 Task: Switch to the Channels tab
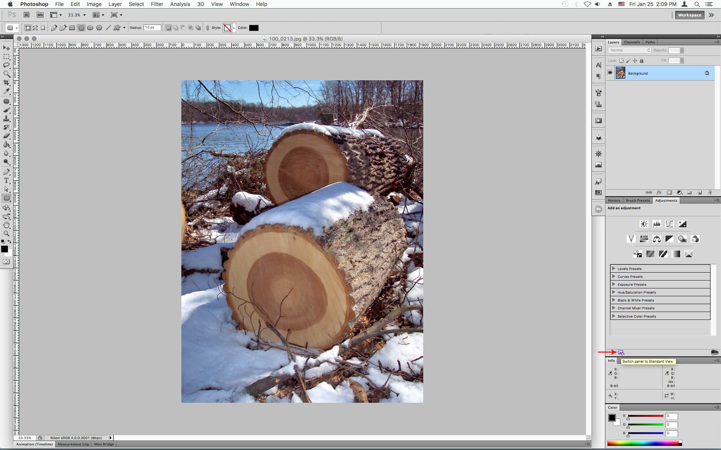(x=632, y=42)
